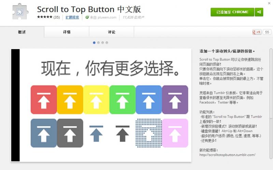The image size is (273, 170).
Task: Open the 扩展程序 category link
Action: 72,17
